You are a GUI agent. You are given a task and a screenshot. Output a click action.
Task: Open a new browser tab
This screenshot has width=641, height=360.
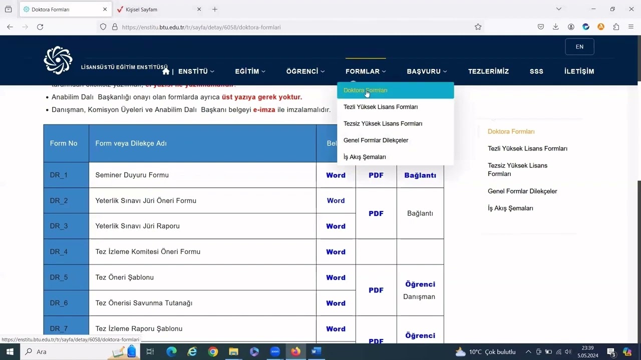point(215,9)
